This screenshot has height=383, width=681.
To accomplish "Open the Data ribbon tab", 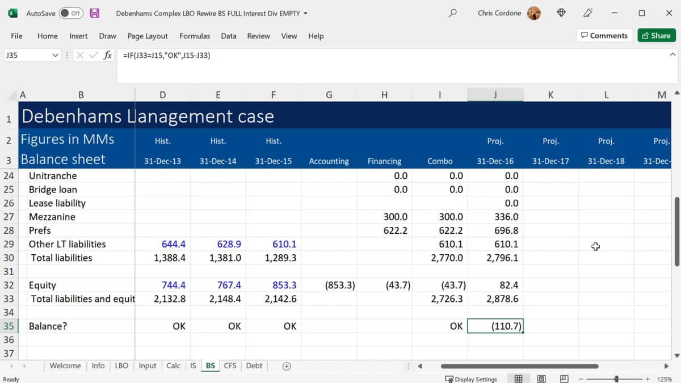I will point(229,36).
